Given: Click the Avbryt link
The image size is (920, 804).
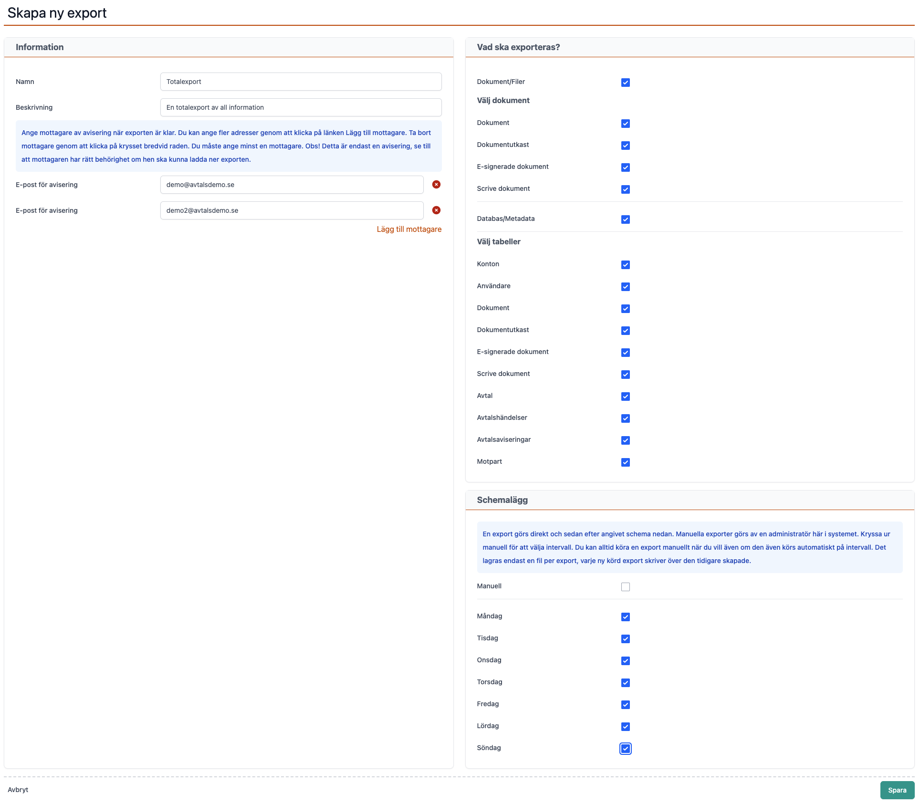Looking at the screenshot, I should pos(18,790).
